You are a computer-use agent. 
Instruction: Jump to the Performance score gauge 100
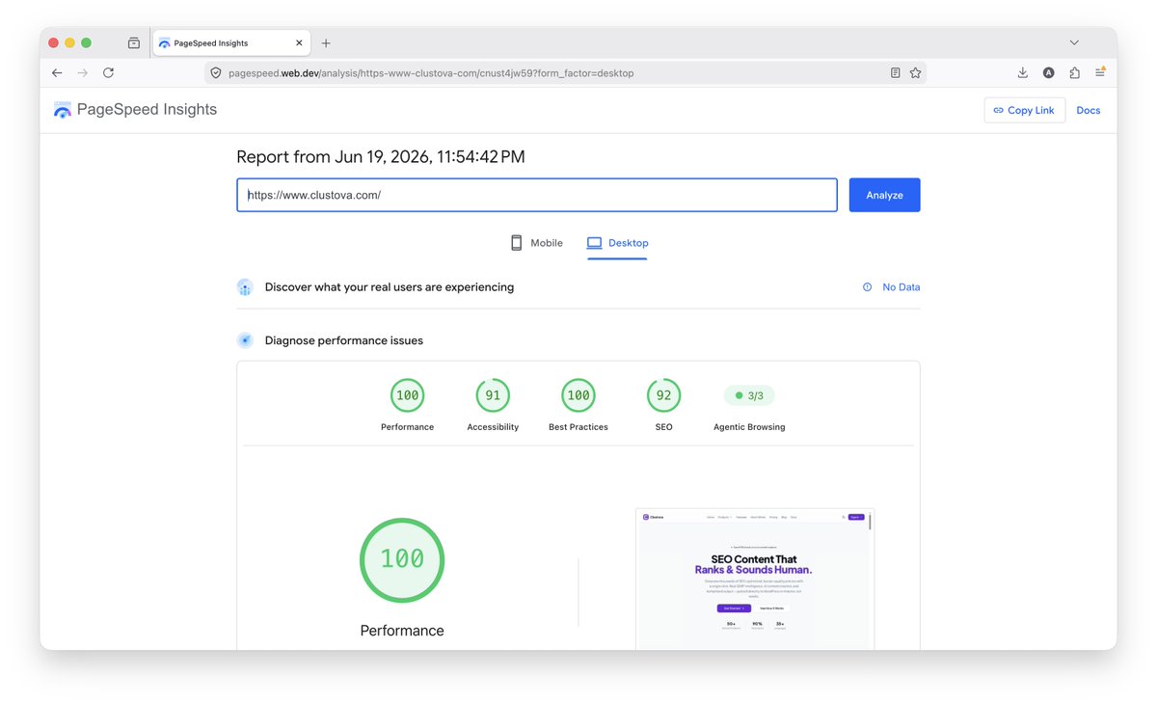[x=408, y=395]
